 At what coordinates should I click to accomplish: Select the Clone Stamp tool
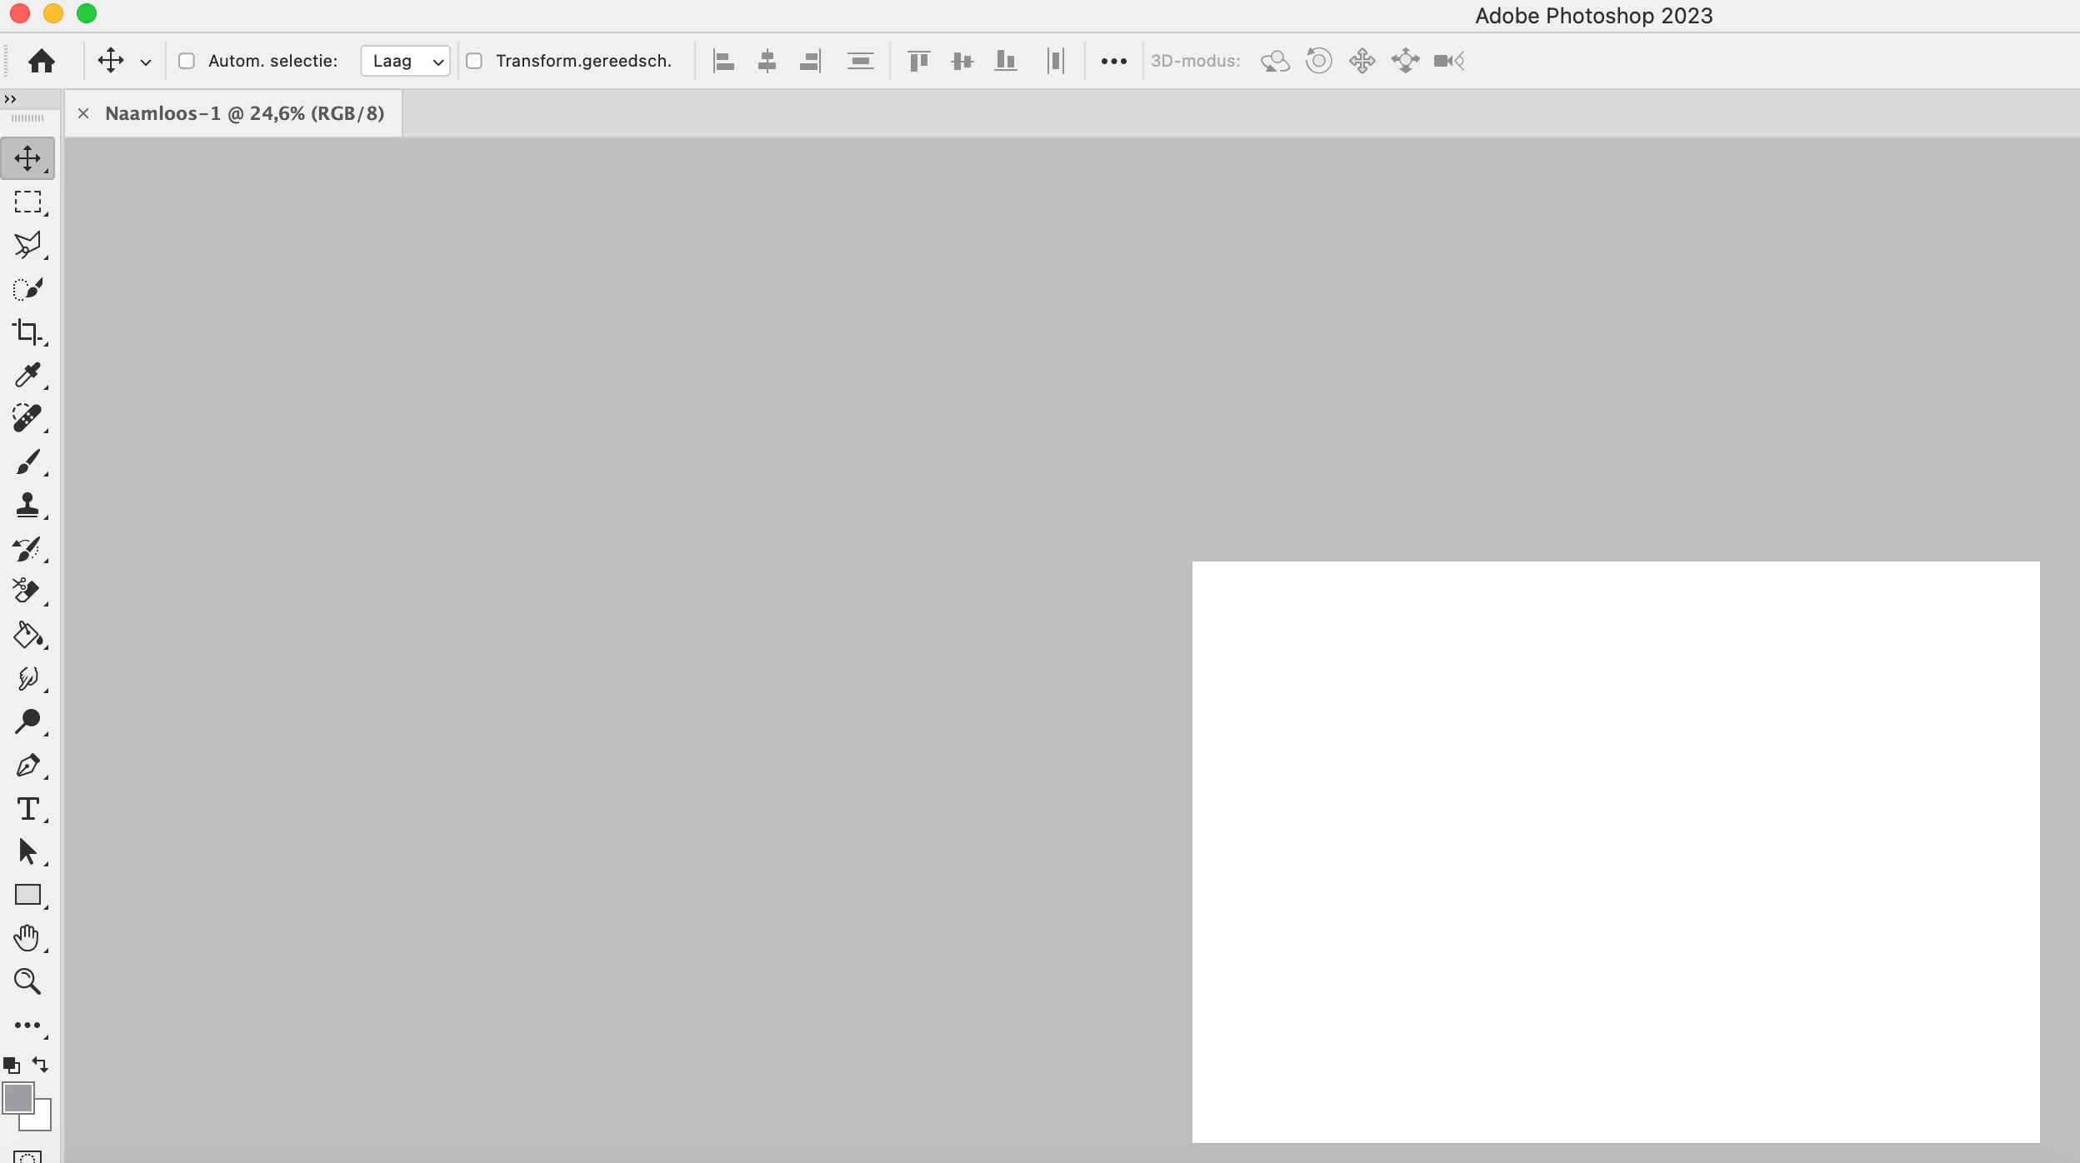(27, 505)
